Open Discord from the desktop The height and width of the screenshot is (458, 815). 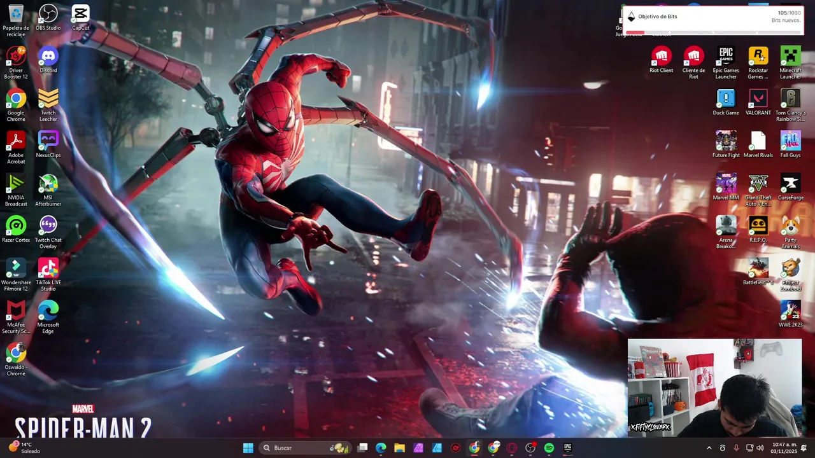(48, 60)
